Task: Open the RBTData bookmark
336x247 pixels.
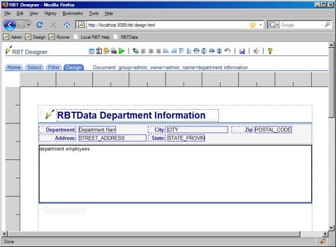Action: pos(125,37)
